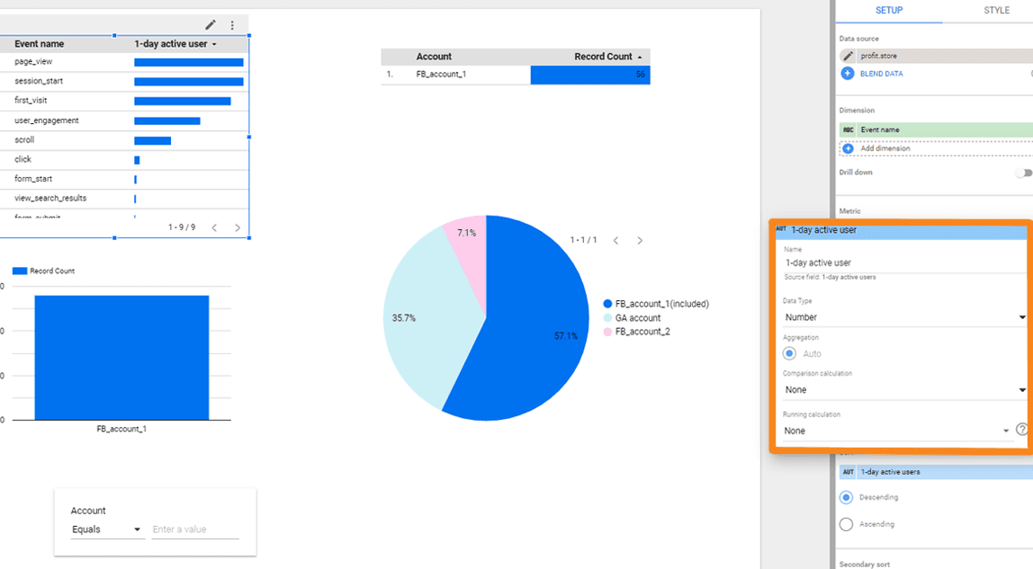The width and height of the screenshot is (1033, 569).
Task: Click the scroll event row
Action: [124, 140]
